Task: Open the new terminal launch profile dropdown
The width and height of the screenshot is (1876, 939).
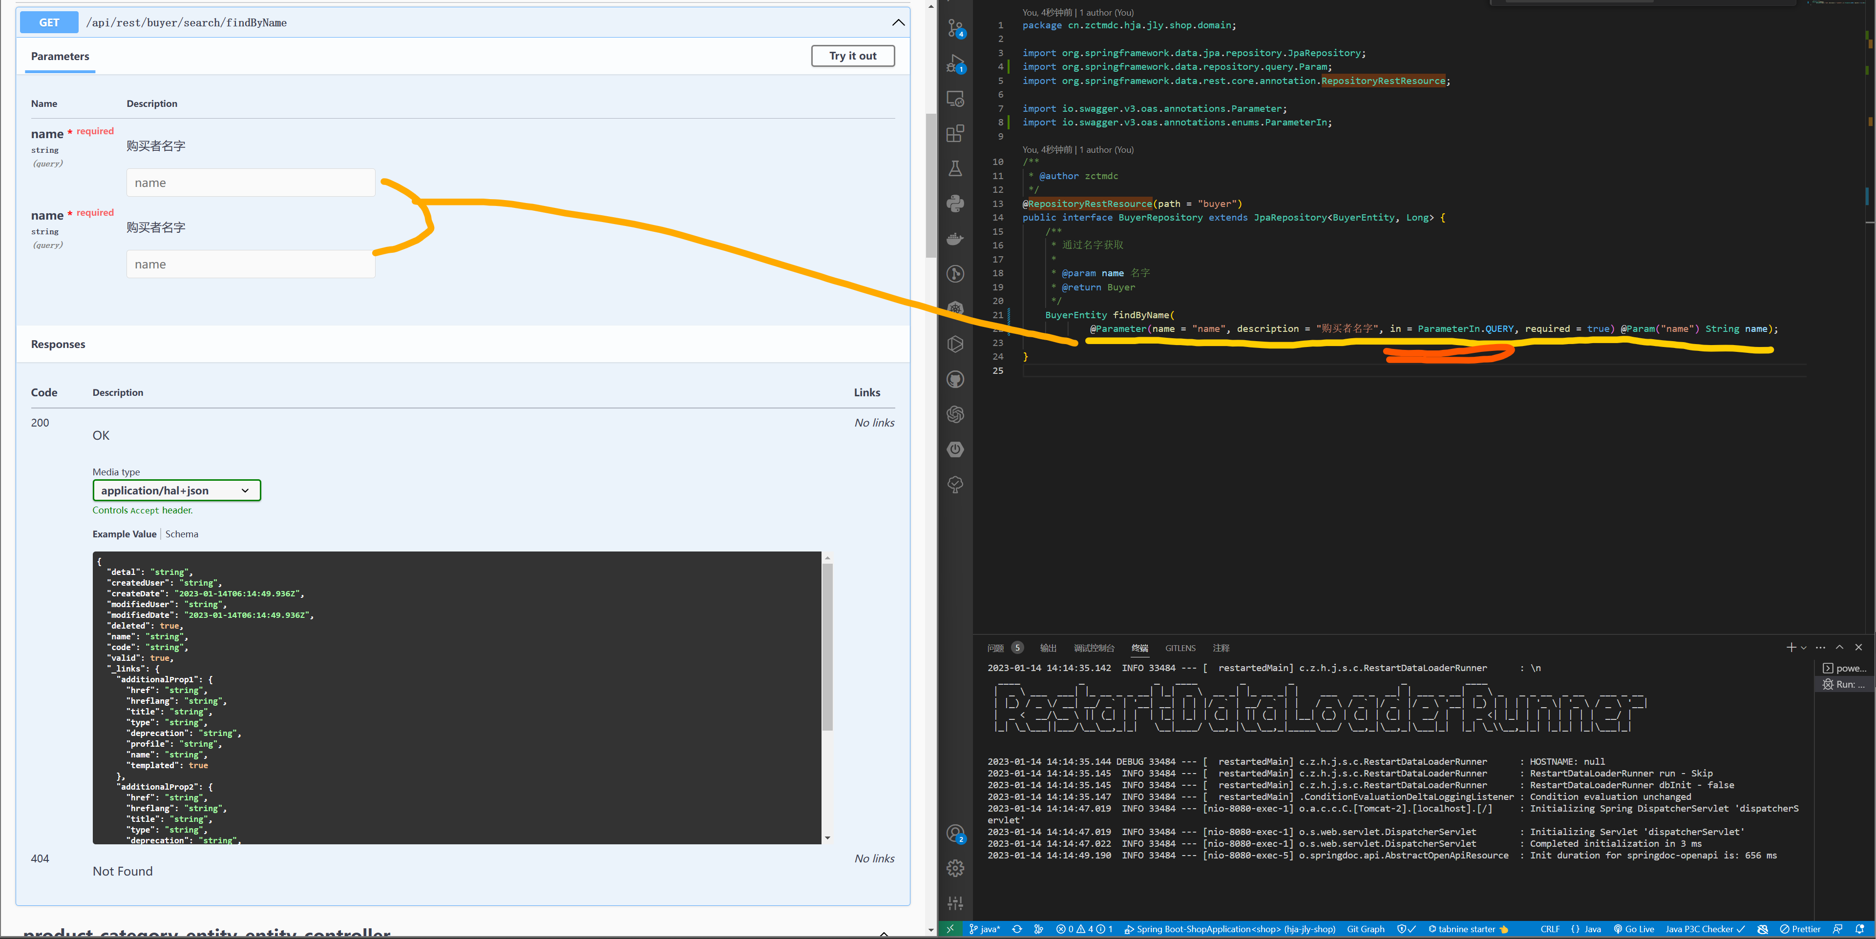Action: tap(1803, 648)
